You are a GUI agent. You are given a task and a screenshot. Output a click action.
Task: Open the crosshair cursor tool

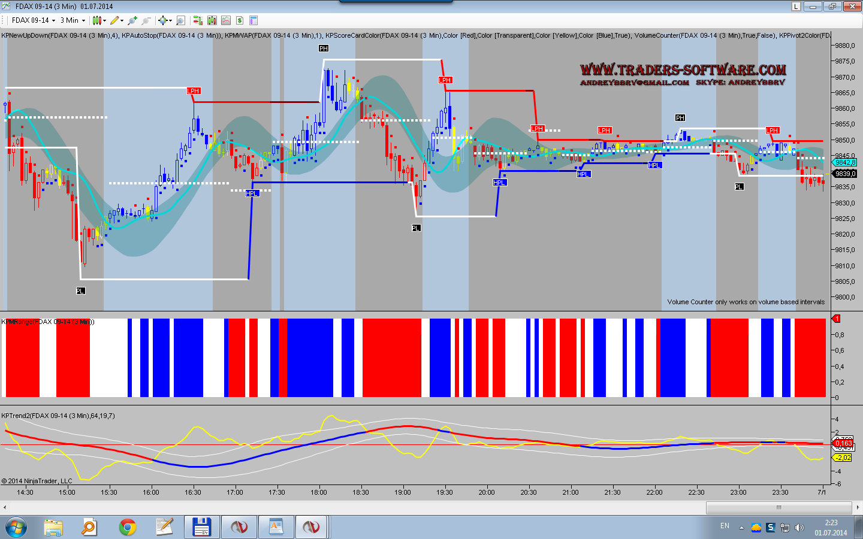coord(162,20)
